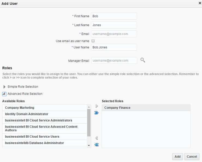
Task: Click the move all roles right double-arrow
Action: point(96,113)
